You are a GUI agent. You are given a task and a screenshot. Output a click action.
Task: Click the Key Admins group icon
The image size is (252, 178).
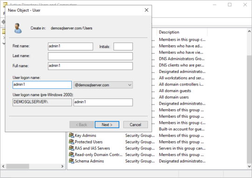(71, 135)
